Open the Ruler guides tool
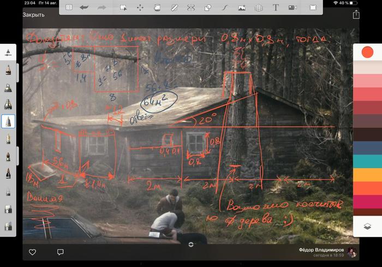This screenshot has width=382, height=267. point(174,8)
